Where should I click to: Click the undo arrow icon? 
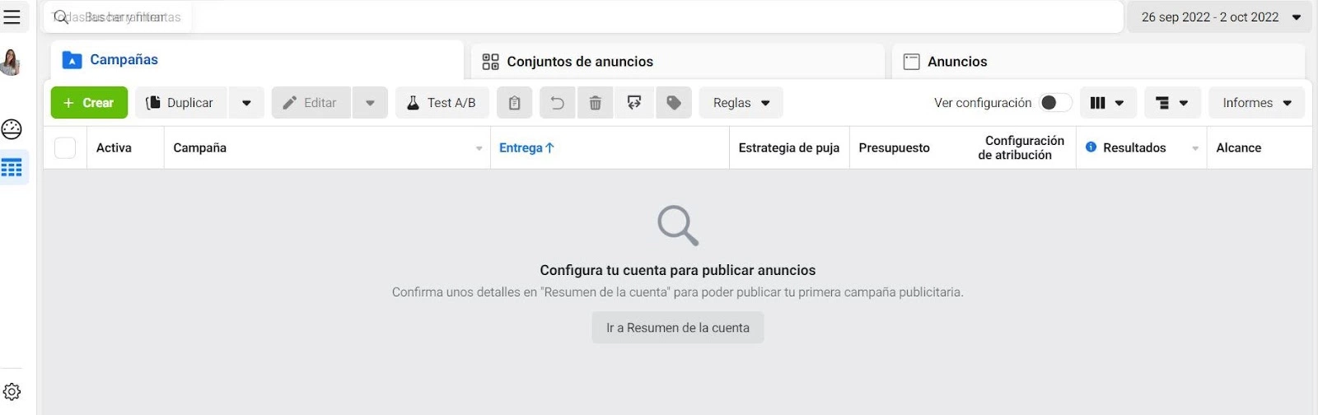557,103
